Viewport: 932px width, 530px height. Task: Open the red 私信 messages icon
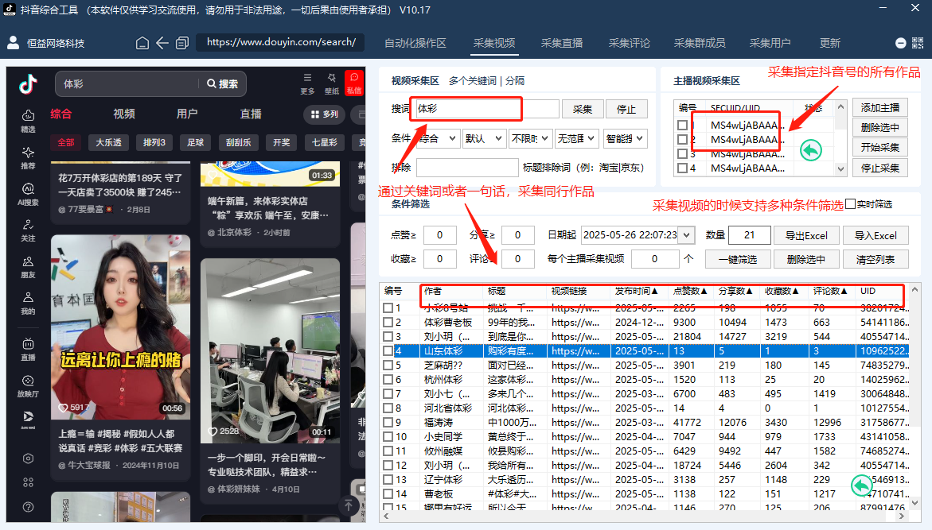point(353,83)
